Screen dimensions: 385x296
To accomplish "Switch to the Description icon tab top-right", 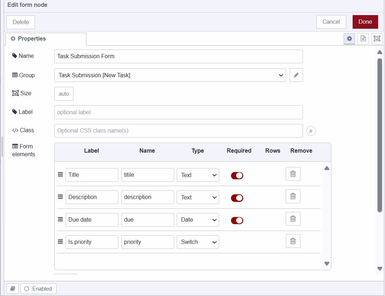I will [x=363, y=38].
